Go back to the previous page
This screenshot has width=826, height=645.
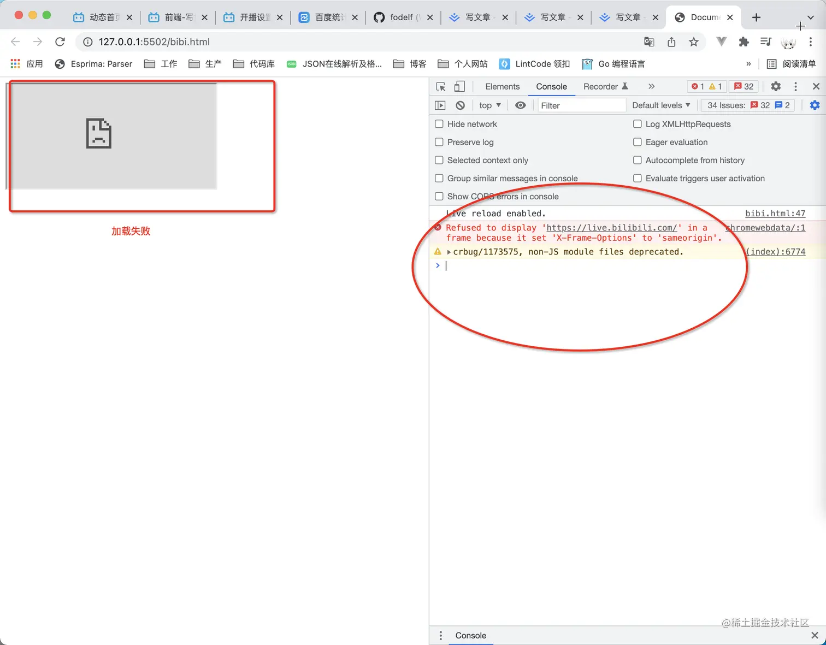pyautogui.click(x=15, y=42)
